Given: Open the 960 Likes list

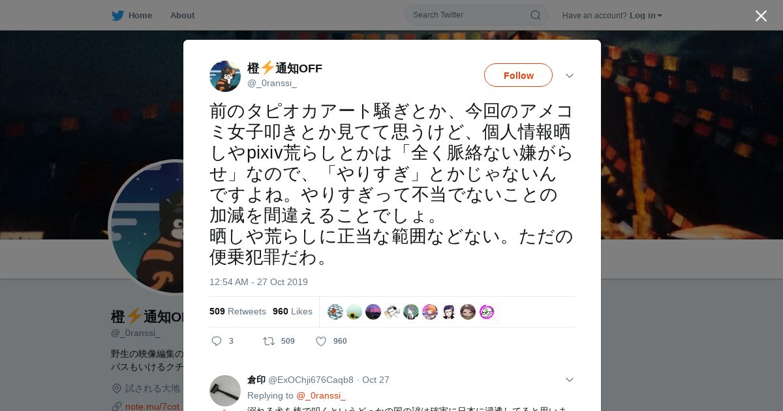Looking at the screenshot, I should pos(292,311).
